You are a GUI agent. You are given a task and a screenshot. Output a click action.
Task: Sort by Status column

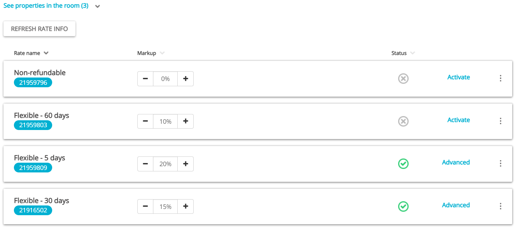(412, 53)
